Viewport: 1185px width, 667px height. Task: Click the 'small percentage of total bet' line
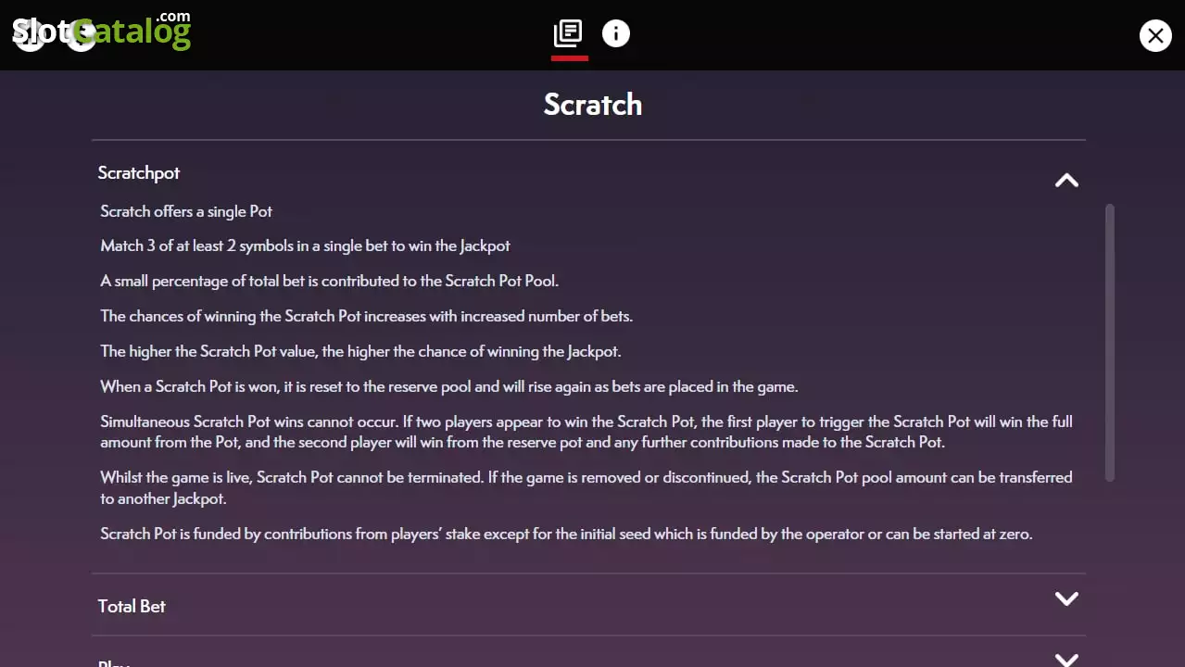[330, 281]
